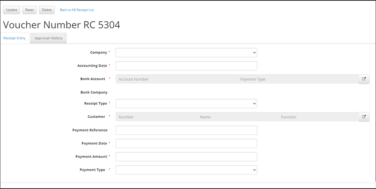Screen dimensions: 376x189
Task: Click the Customer Number field
Action: point(156,117)
